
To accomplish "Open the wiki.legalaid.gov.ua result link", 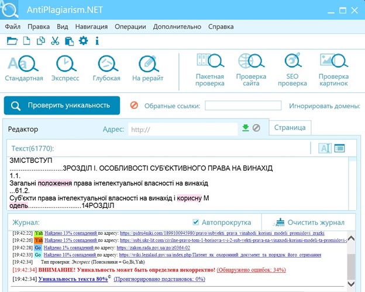I will (x=220, y=255).
